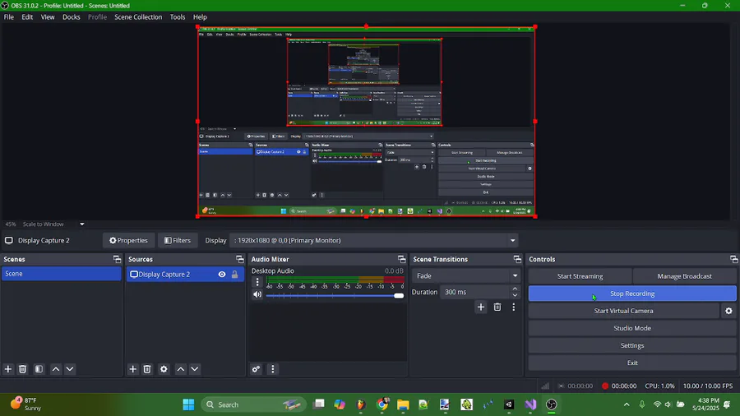Move scene up with arrow icon
This screenshot has width=740, height=416.
(x=56, y=369)
